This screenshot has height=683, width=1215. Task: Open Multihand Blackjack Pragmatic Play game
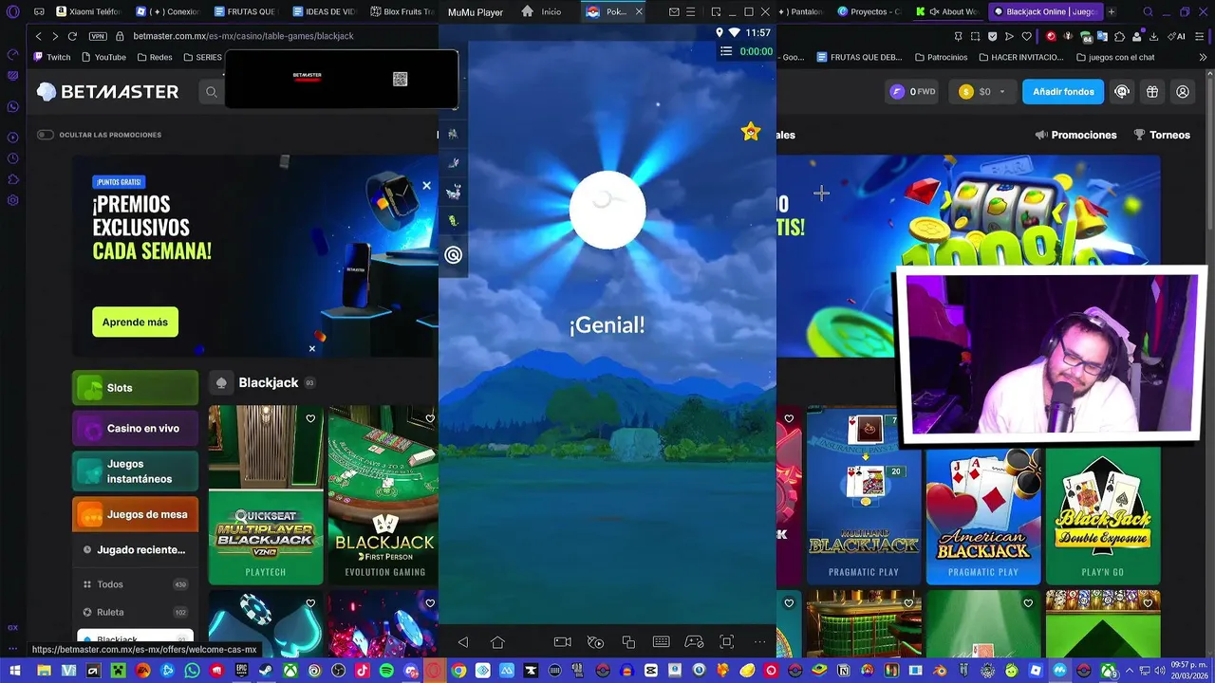864,494
